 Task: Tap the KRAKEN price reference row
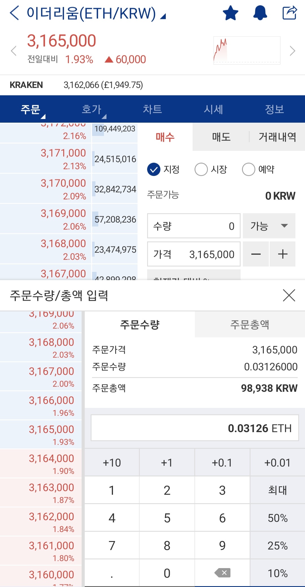[152, 85]
